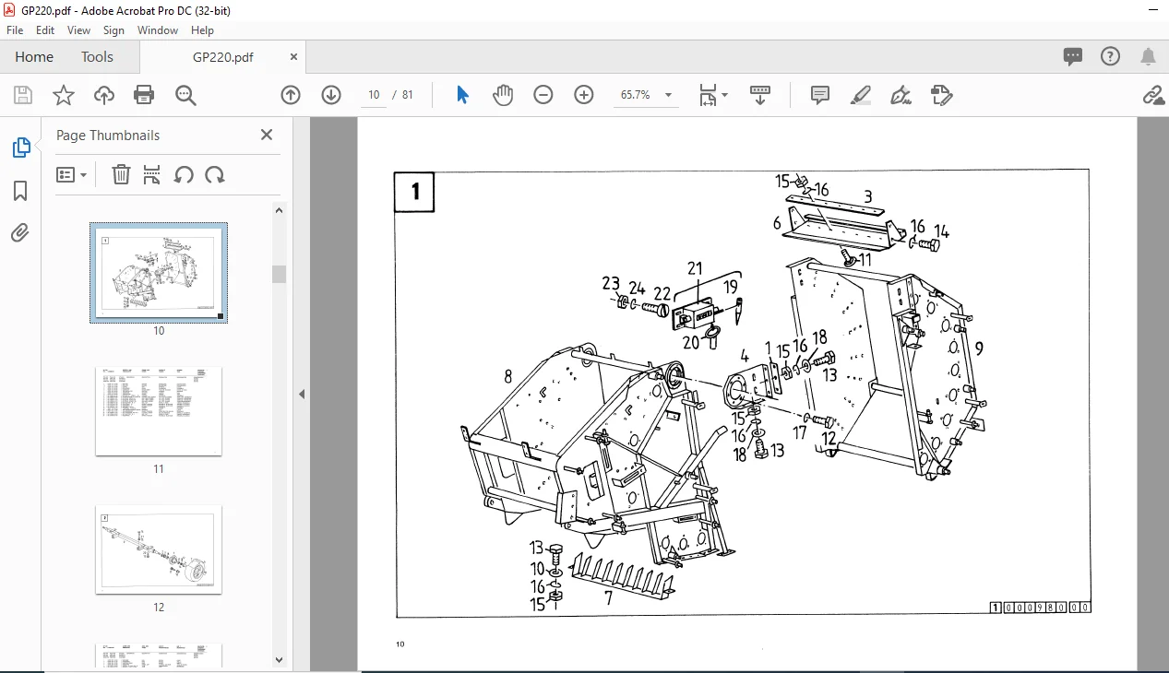This screenshot has width=1169, height=673.
Task: Rotate page clockwise icon
Action: tap(215, 174)
